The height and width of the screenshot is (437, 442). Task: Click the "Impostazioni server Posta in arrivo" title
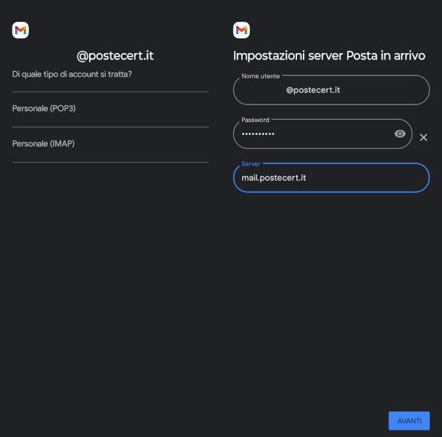pos(329,56)
